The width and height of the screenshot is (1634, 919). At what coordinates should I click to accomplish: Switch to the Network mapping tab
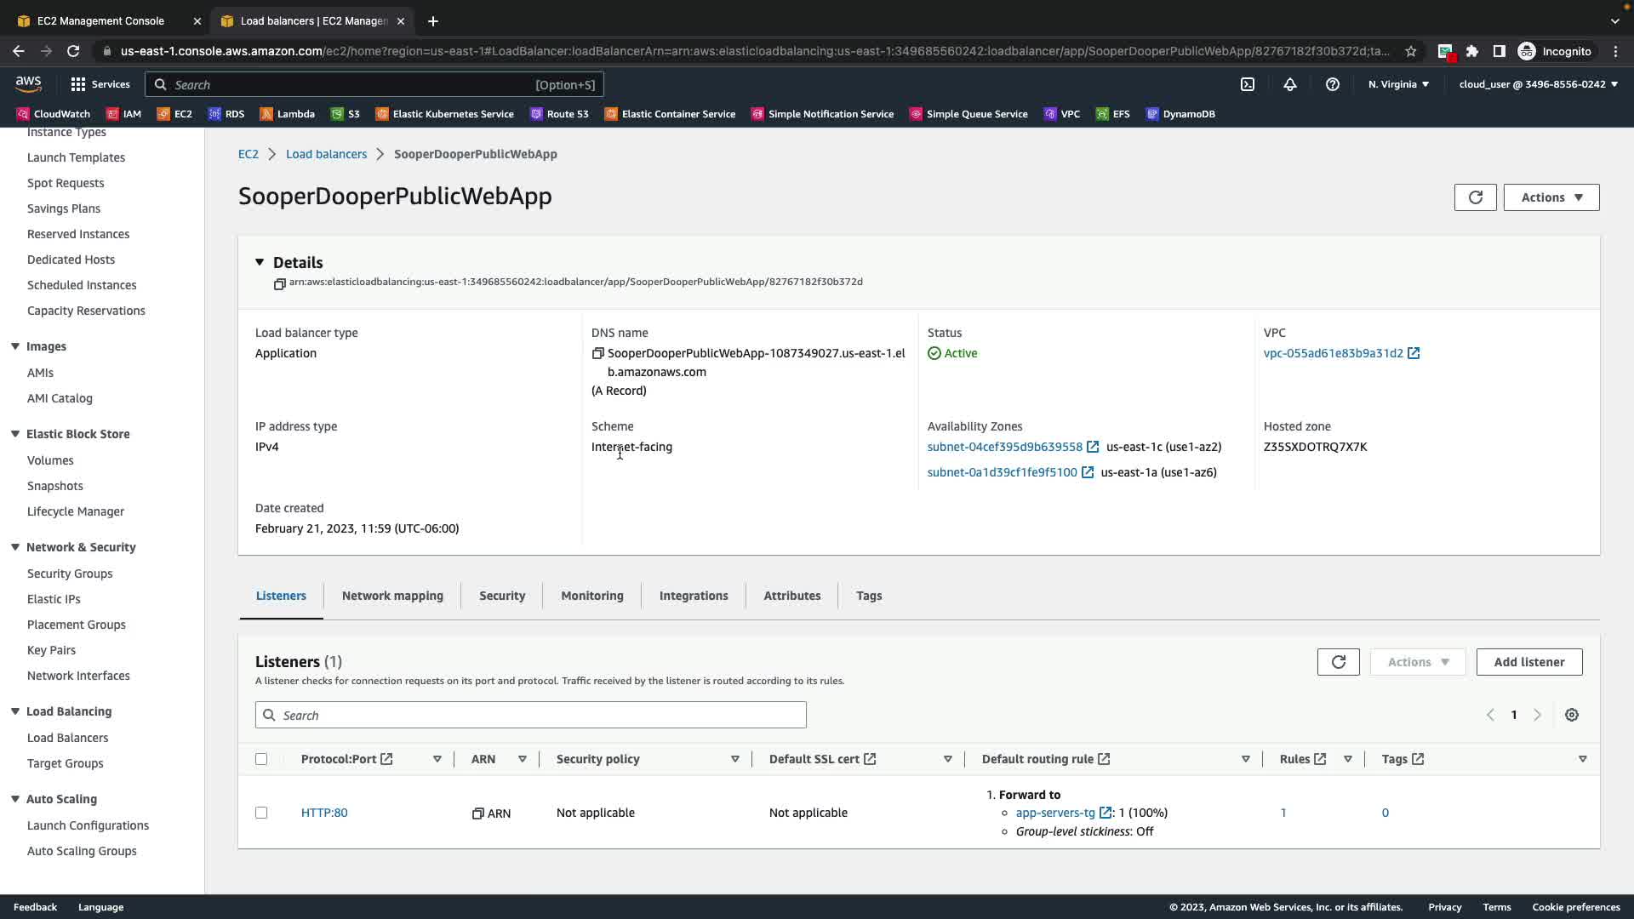tap(392, 596)
